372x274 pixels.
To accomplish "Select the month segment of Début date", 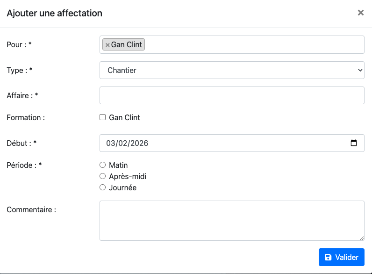I will pos(123,143).
